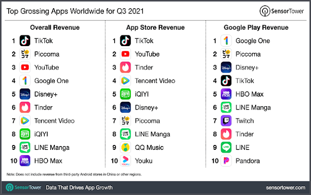
Task: Click Piccoma icon under Google Play Revenue
Action: [226, 54]
